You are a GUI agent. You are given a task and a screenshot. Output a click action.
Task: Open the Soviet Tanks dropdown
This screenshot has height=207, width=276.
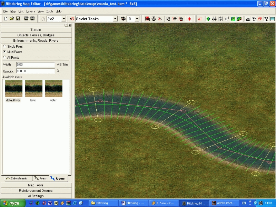point(115,19)
